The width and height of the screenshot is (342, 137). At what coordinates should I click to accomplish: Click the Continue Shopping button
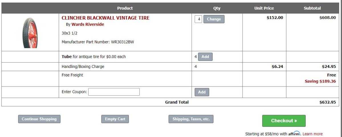[x=39, y=119]
